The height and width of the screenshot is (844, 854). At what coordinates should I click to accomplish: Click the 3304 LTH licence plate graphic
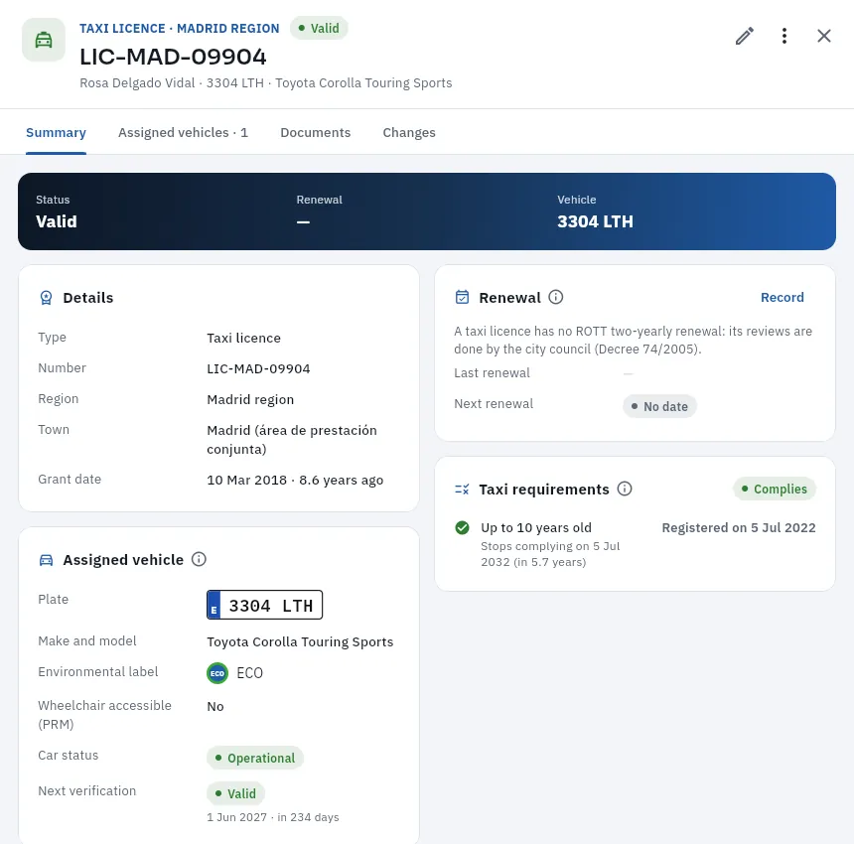tap(265, 605)
